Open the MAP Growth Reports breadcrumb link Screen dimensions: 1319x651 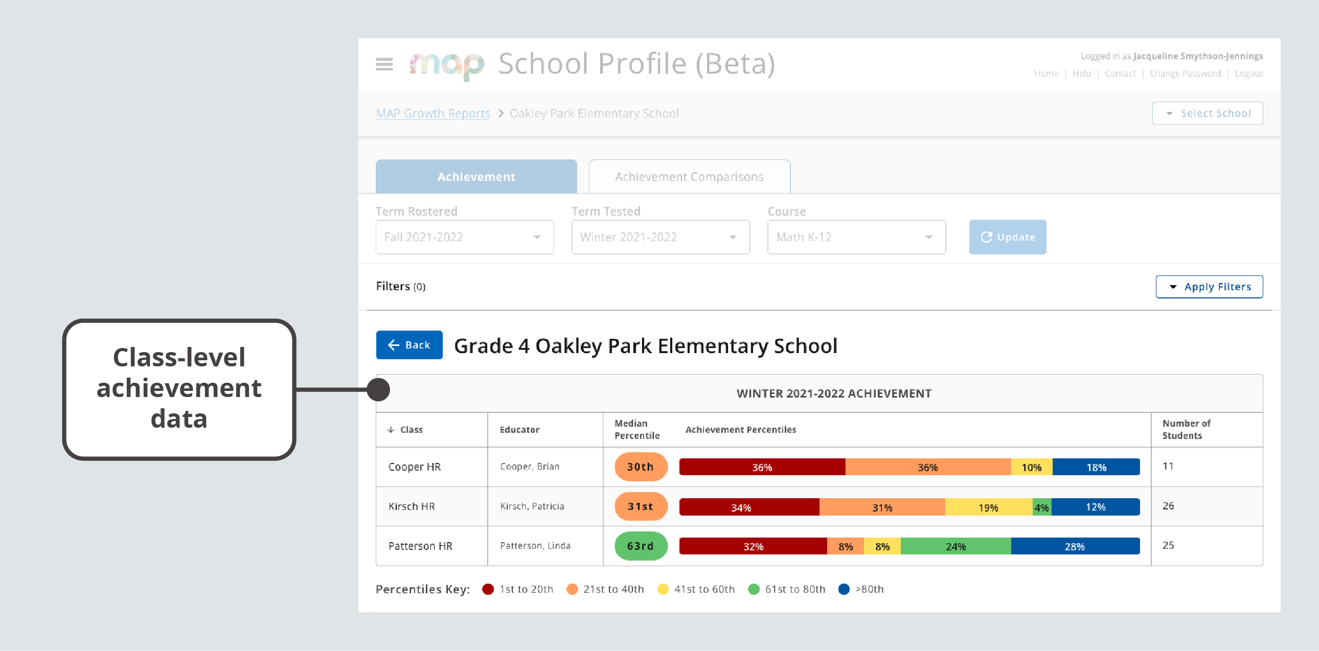[x=433, y=113]
